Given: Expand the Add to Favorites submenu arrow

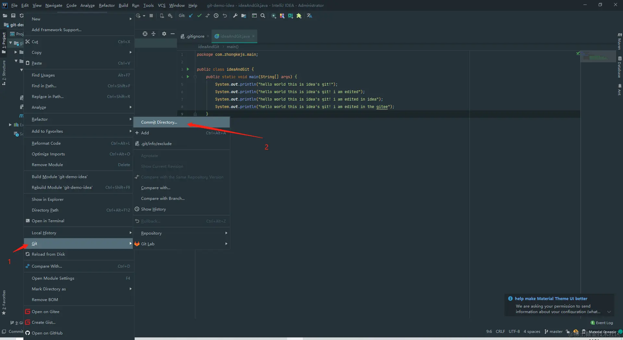Looking at the screenshot, I should click(x=130, y=131).
